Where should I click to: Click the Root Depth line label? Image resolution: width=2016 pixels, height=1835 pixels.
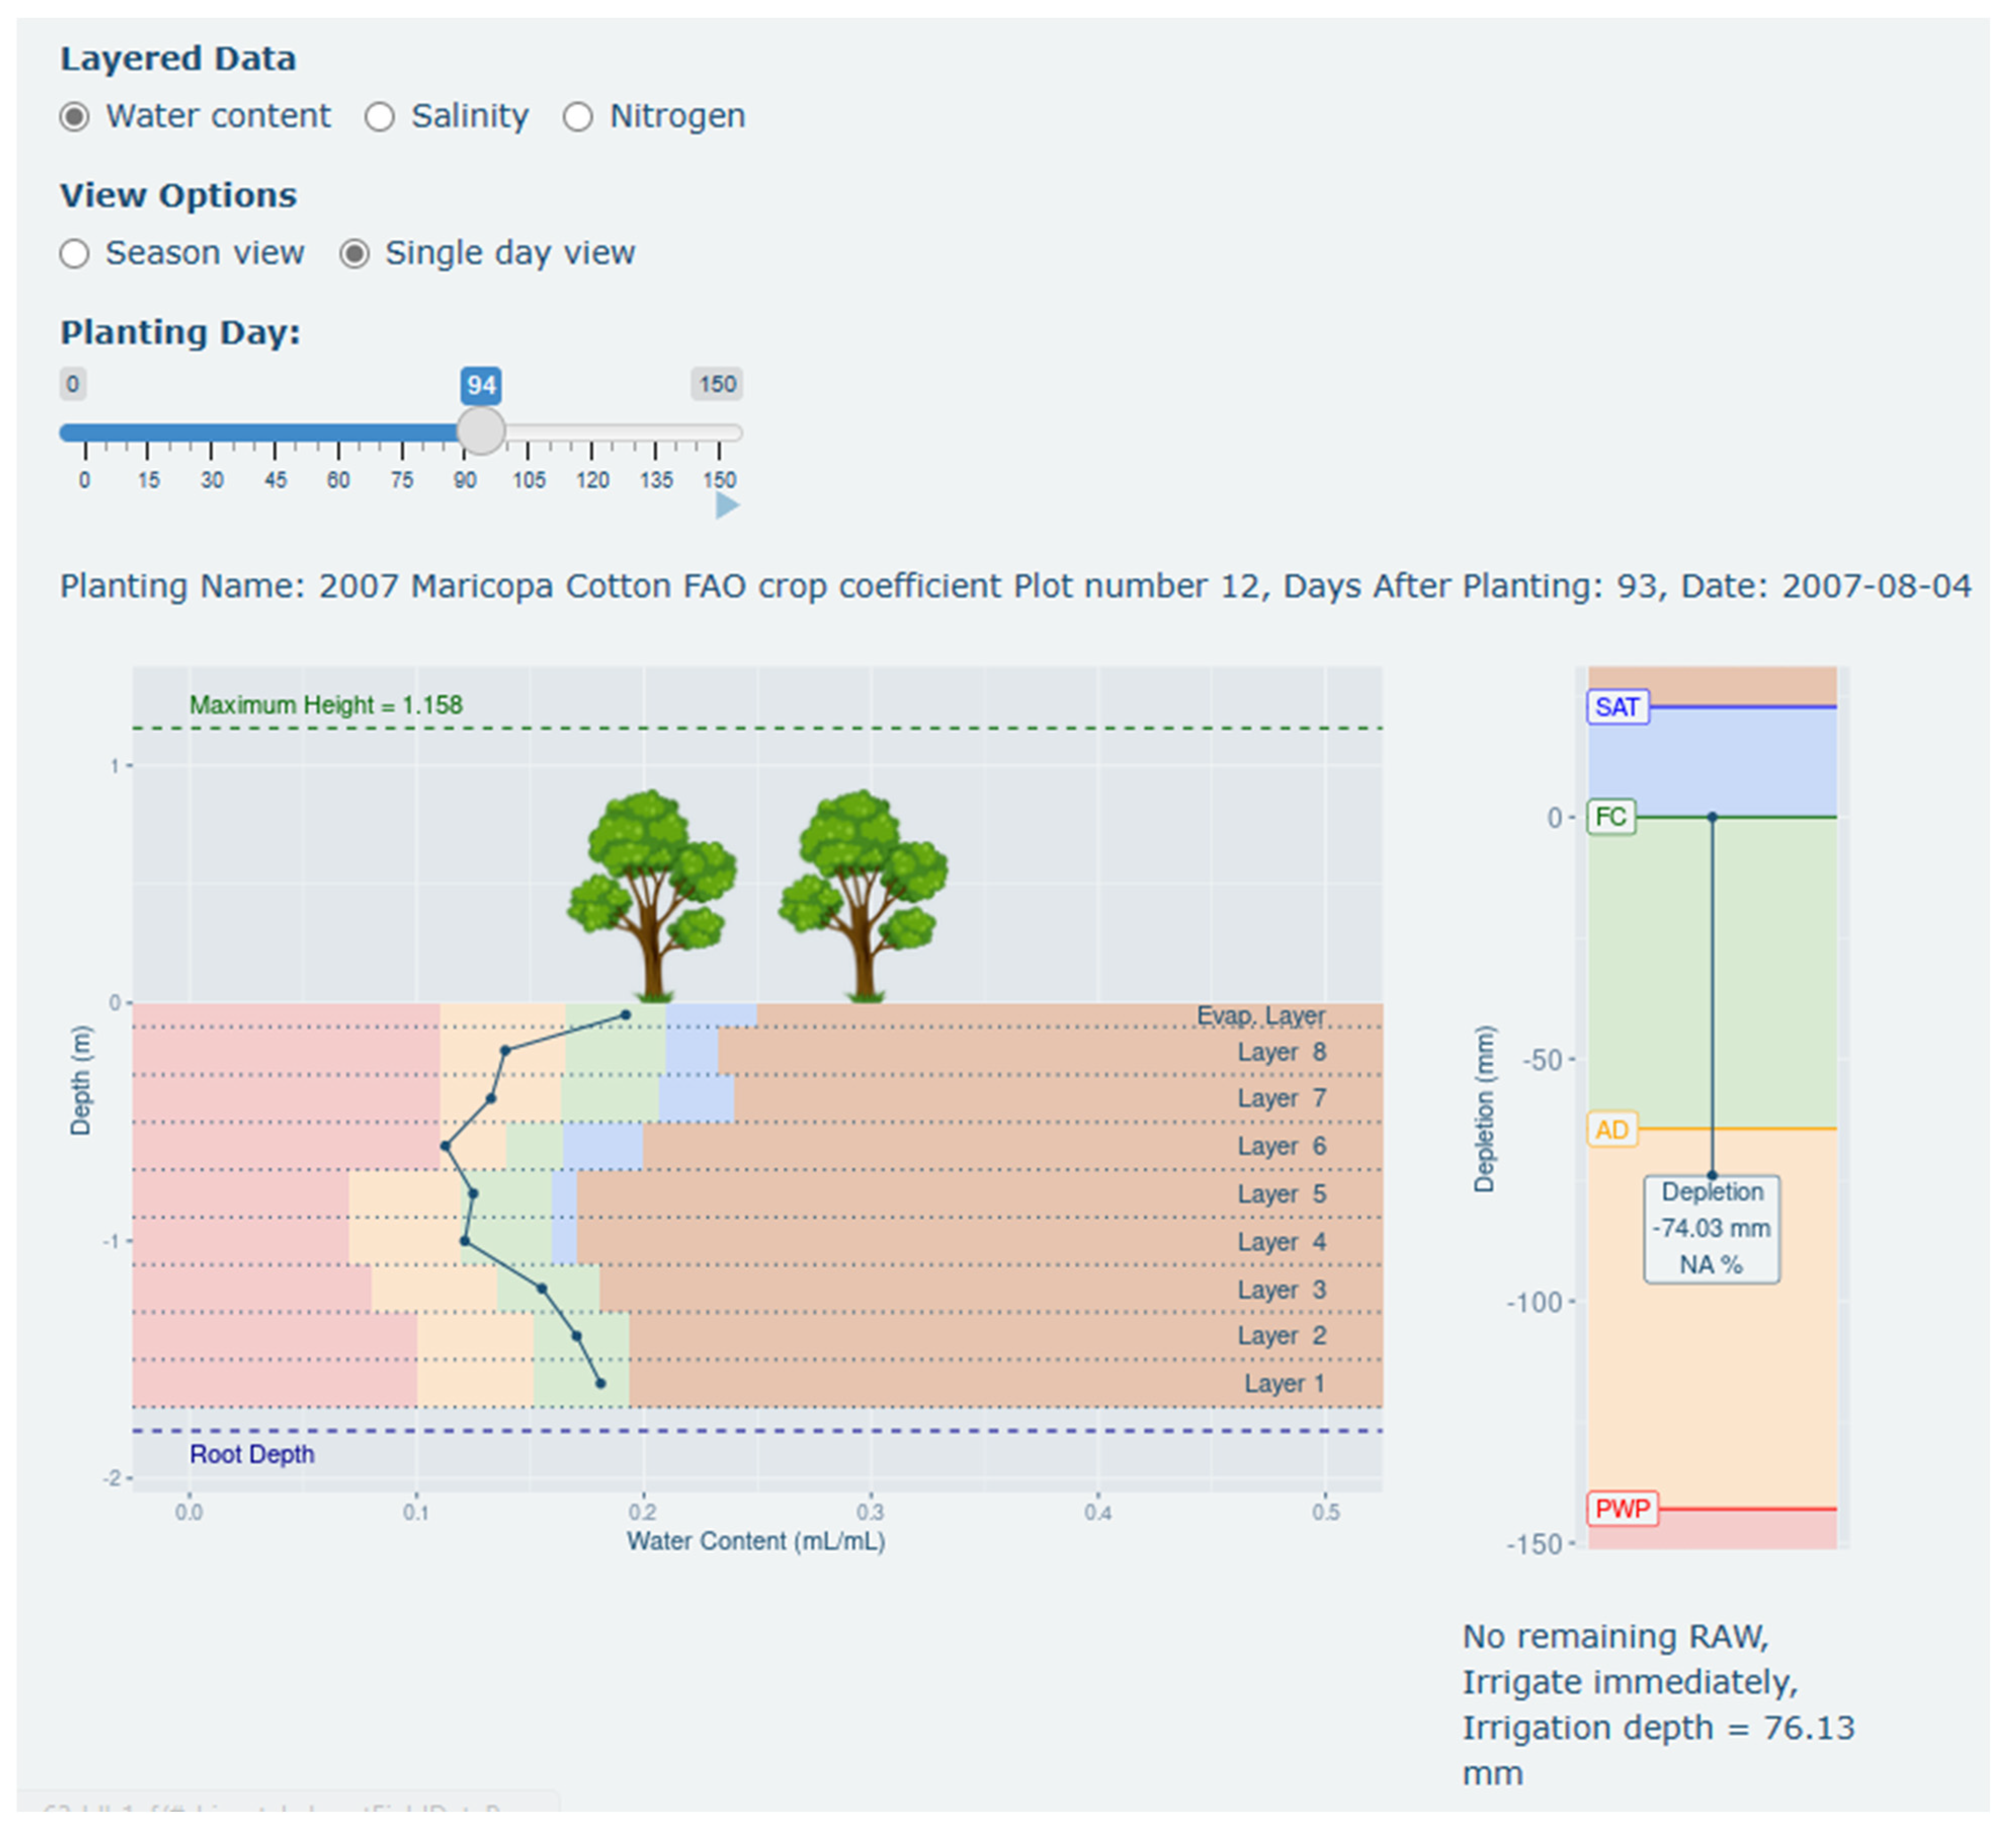tap(252, 1454)
